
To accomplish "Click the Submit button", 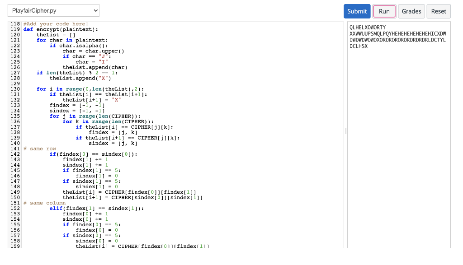I will coord(357,11).
